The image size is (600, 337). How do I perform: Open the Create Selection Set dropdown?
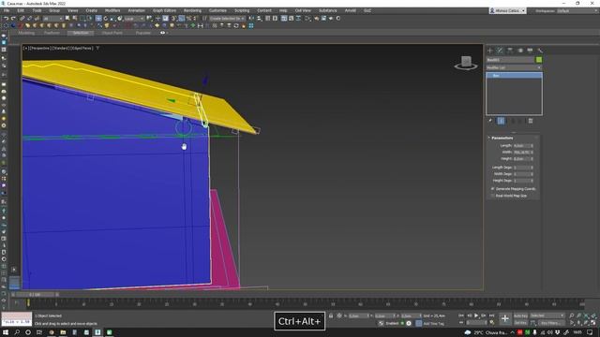point(227,19)
